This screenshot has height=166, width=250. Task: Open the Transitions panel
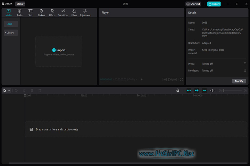point(63,13)
